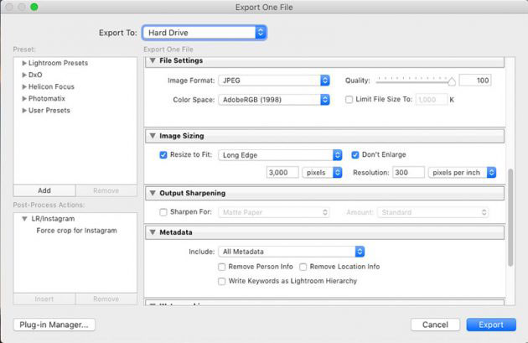Open the metadata Include dropdown
The image size is (528, 343).
[x=292, y=252]
